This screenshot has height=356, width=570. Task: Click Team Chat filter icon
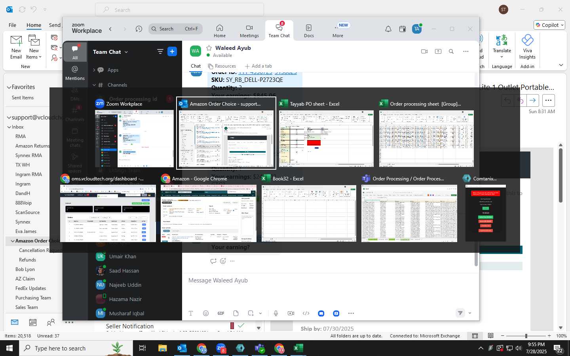[x=160, y=51]
